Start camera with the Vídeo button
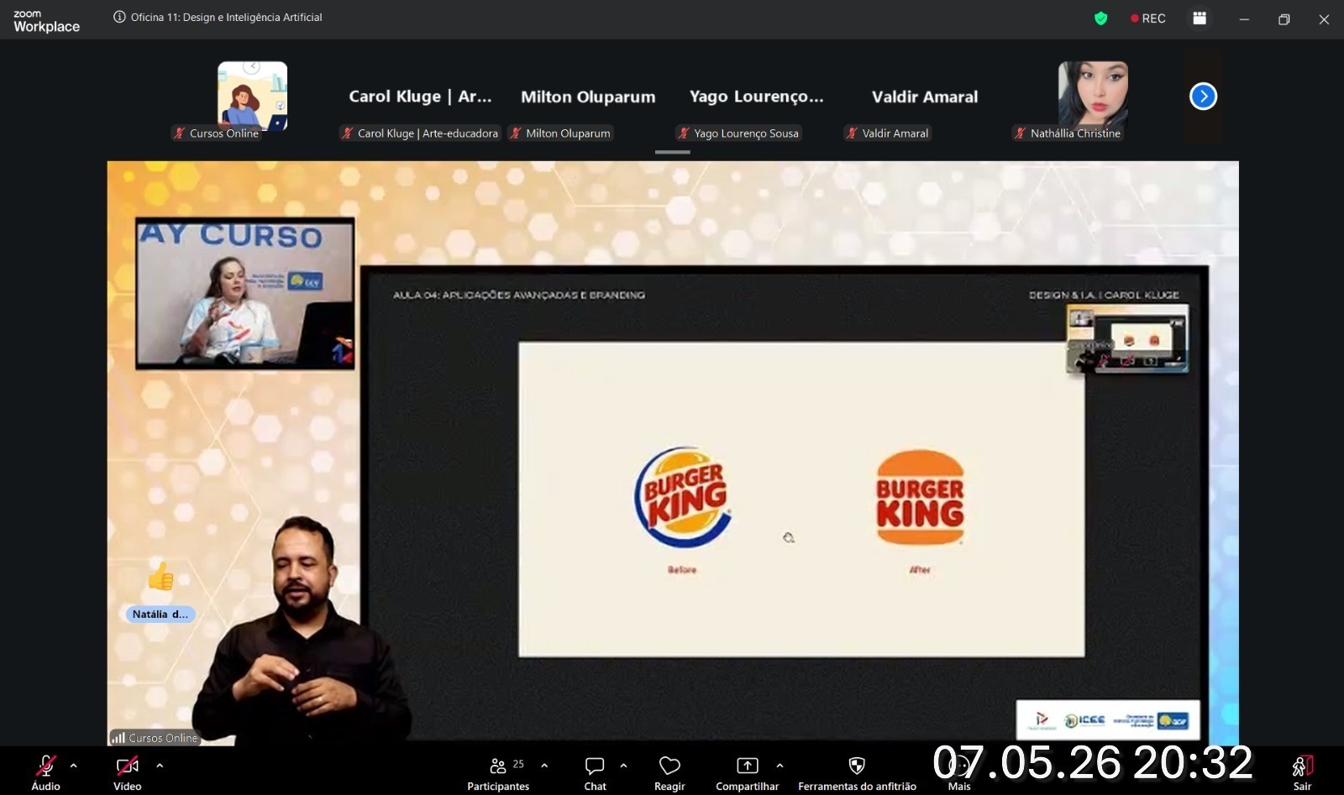The image size is (1344, 795). click(x=127, y=772)
